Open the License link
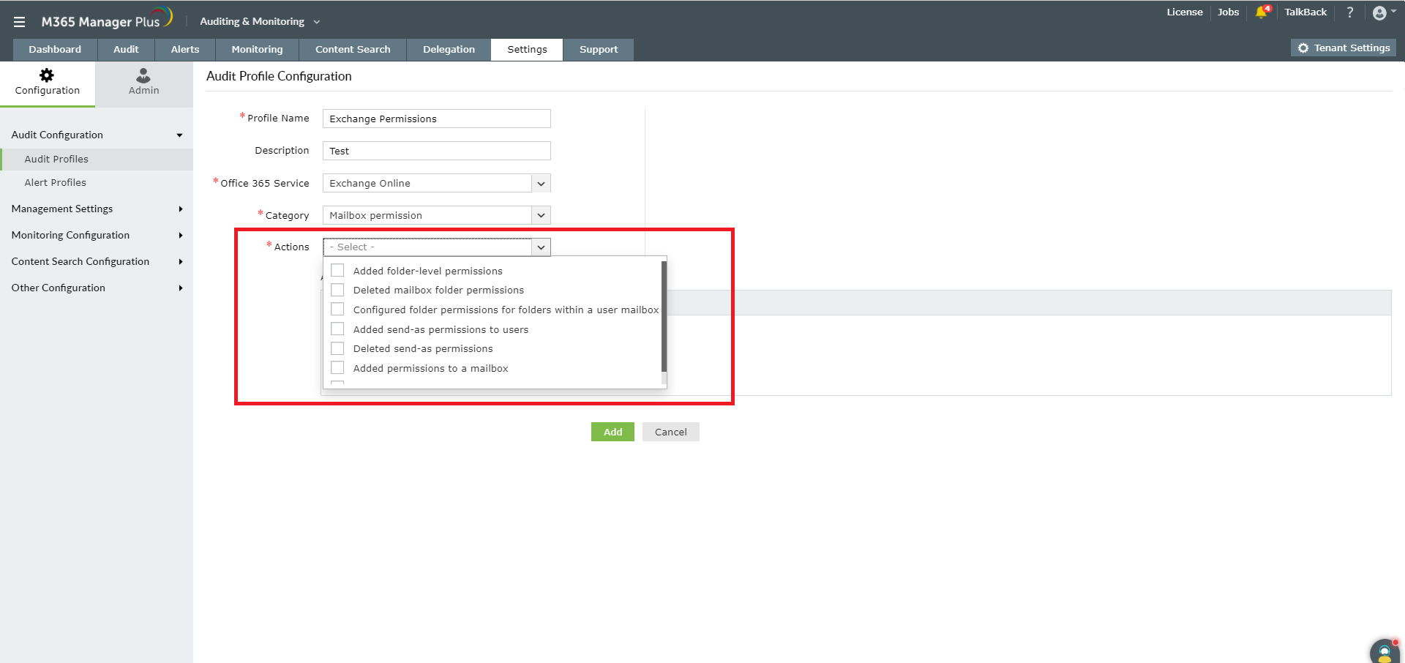Screen dimensions: 1405x663 (1185, 12)
